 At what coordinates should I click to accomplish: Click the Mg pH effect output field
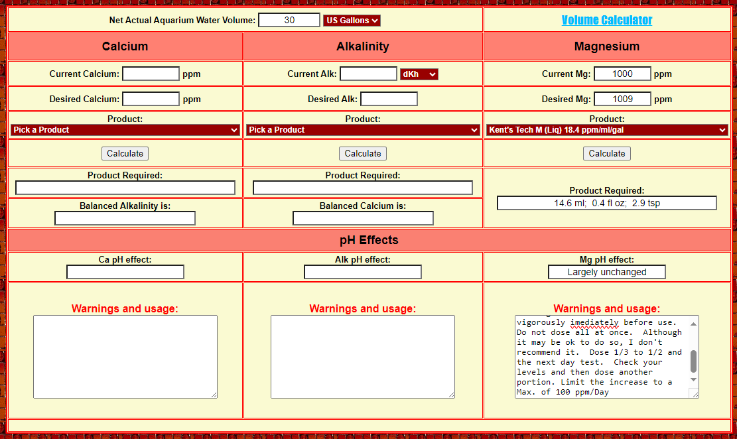pos(606,272)
